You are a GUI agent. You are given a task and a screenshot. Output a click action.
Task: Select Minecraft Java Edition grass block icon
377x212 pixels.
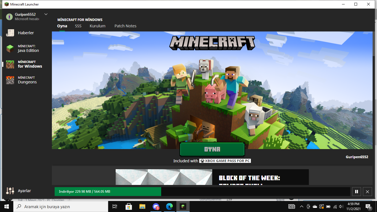[x=10, y=49]
